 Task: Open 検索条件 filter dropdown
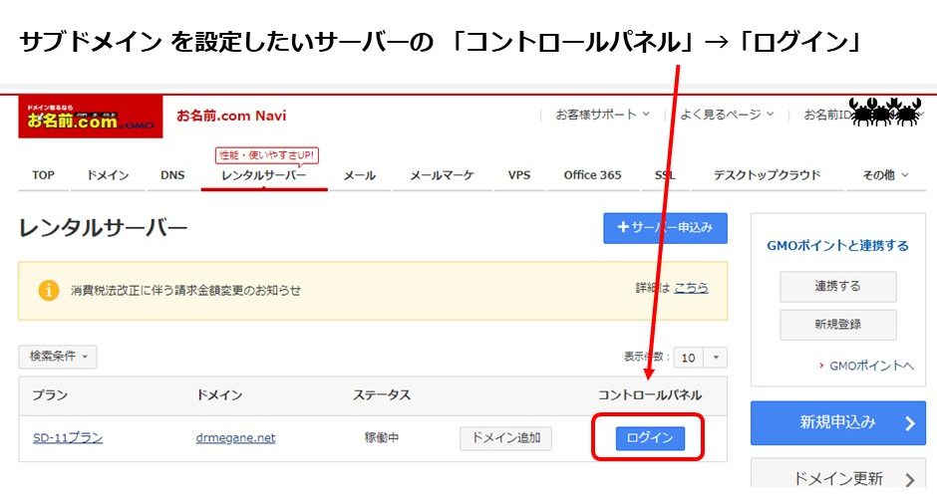(x=58, y=357)
